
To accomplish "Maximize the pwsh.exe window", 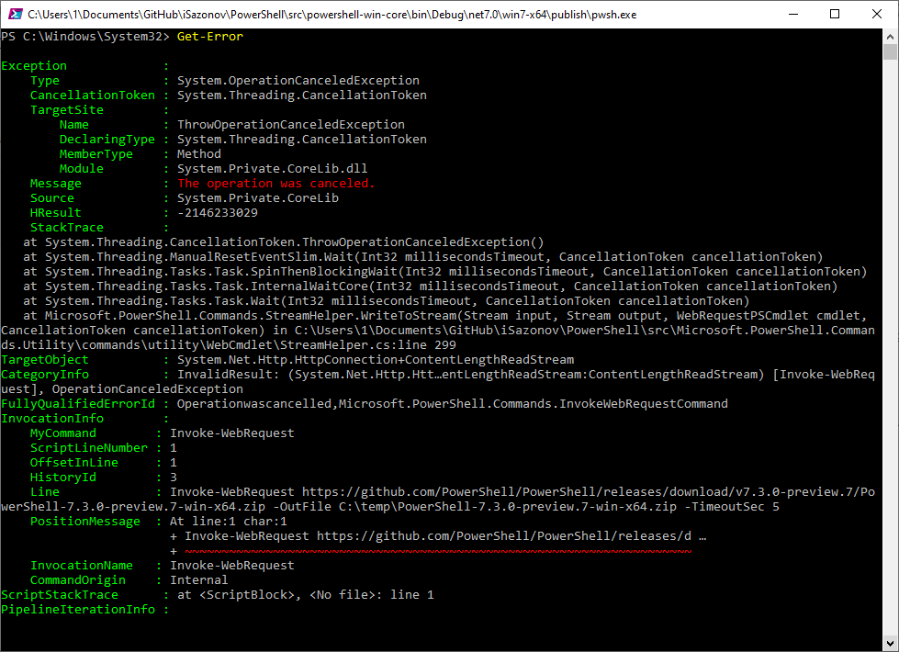I will click(x=835, y=15).
